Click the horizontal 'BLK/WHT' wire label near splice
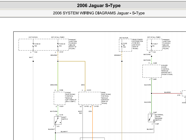Image resolution: width=186 pixels, height=140 pixels. pos(64,132)
